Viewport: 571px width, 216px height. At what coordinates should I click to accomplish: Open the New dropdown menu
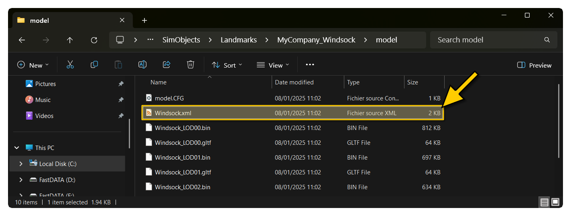coord(33,65)
